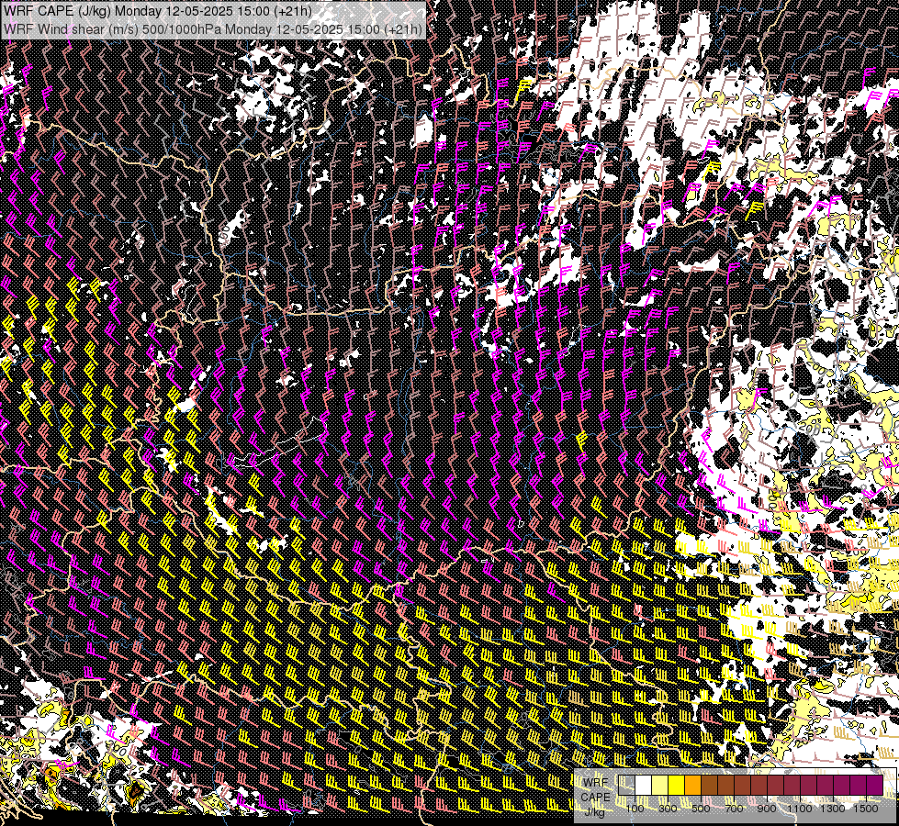
Task: Click the 'J/kg' unit in the legend
Action: tap(595, 811)
